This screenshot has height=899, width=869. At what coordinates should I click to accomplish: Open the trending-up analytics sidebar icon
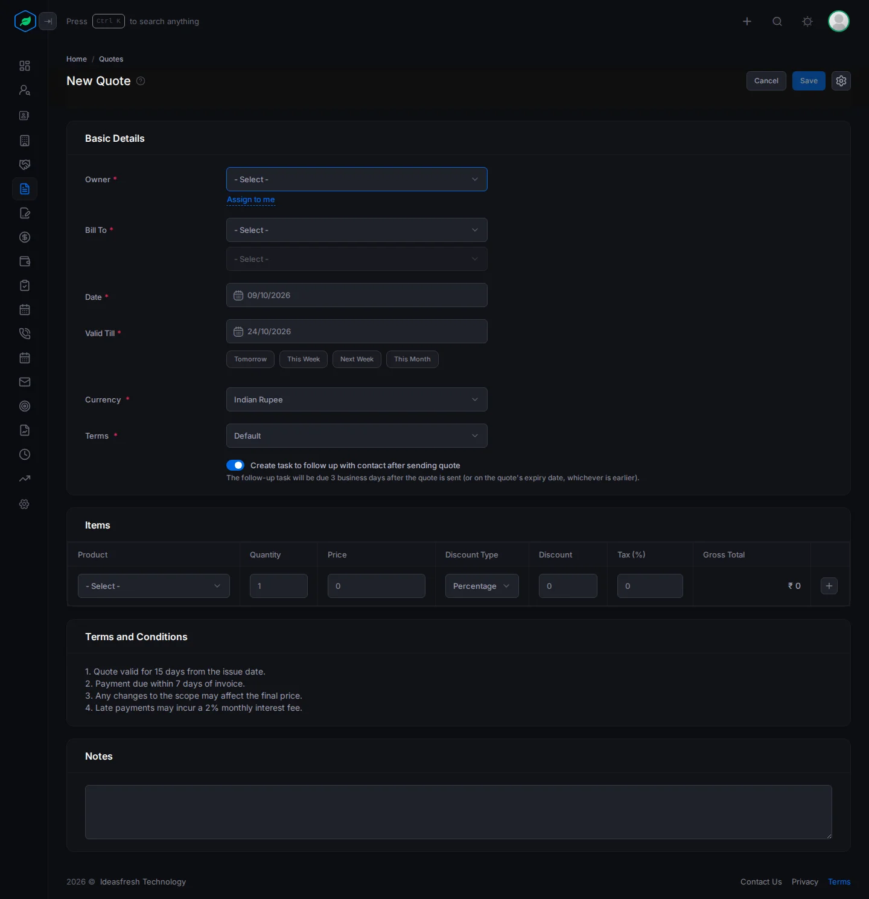pyautogui.click(x=25, y=478)
